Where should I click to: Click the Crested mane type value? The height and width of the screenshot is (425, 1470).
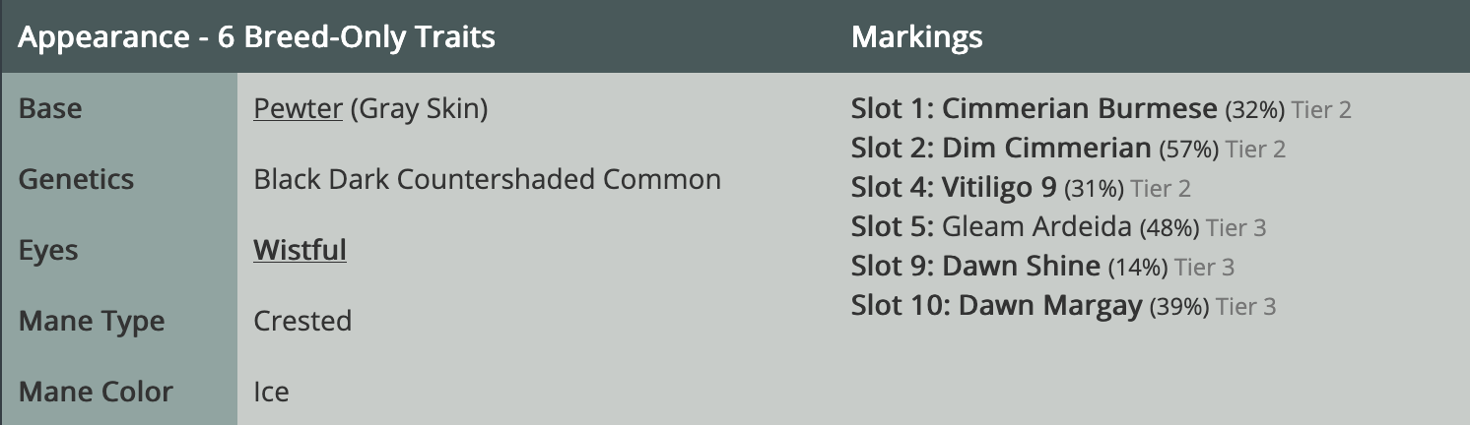click(302, 321)
